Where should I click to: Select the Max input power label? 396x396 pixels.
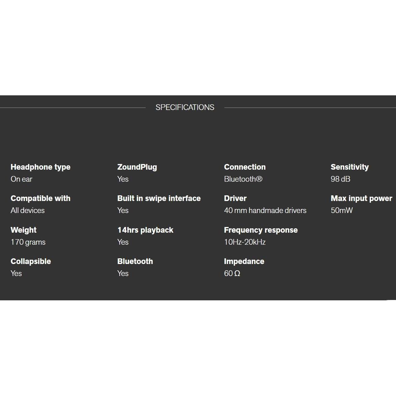[x=361, y=199]
